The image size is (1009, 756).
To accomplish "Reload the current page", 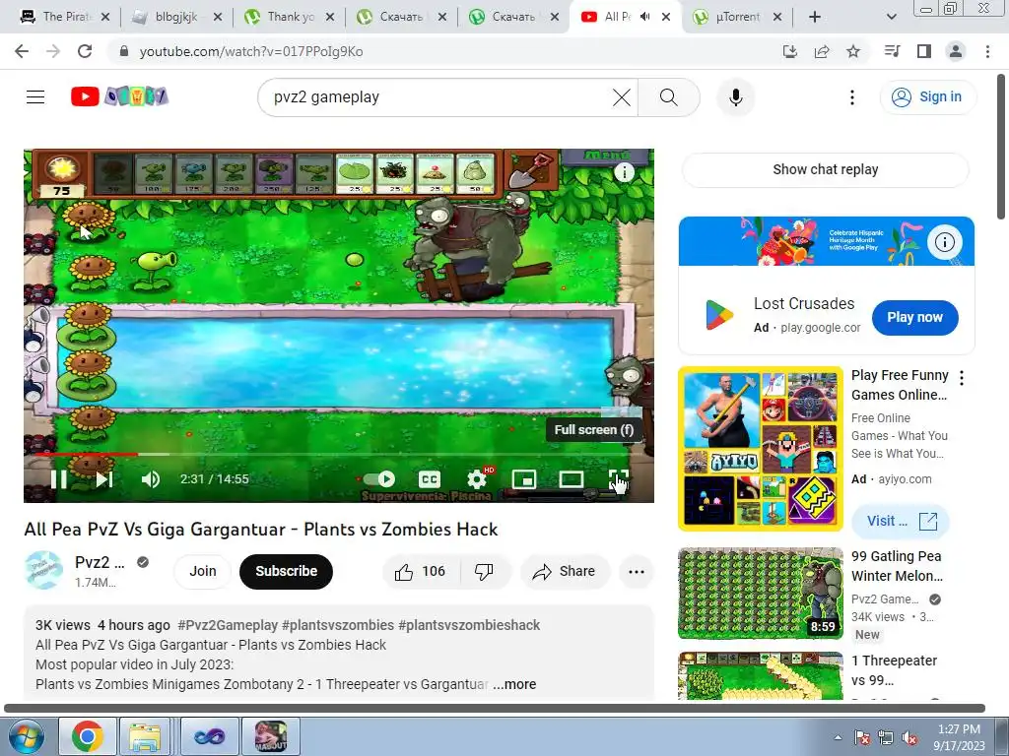I will (x=85, y=51).
